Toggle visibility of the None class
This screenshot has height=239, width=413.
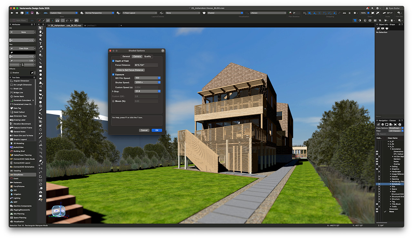tap(377, 212)
